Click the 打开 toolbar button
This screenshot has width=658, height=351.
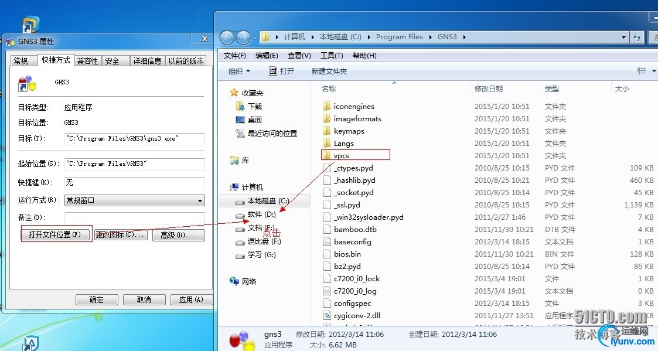282,71
